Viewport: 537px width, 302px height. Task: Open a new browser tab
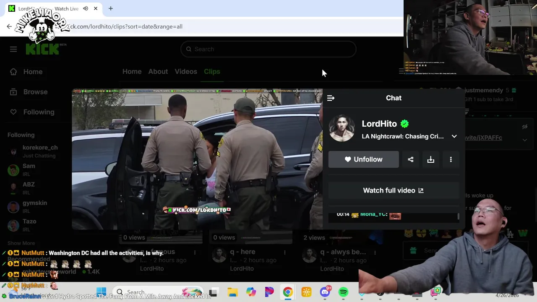tap(111, 8)
